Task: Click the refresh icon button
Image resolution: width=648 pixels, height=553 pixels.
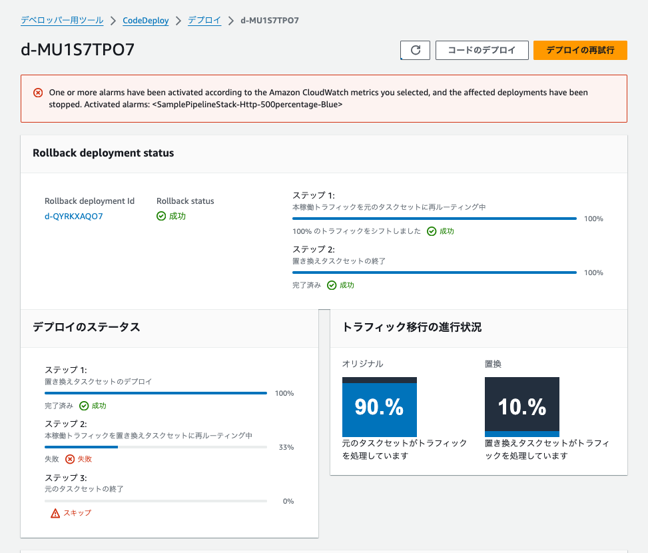Action: click(415, 50)
